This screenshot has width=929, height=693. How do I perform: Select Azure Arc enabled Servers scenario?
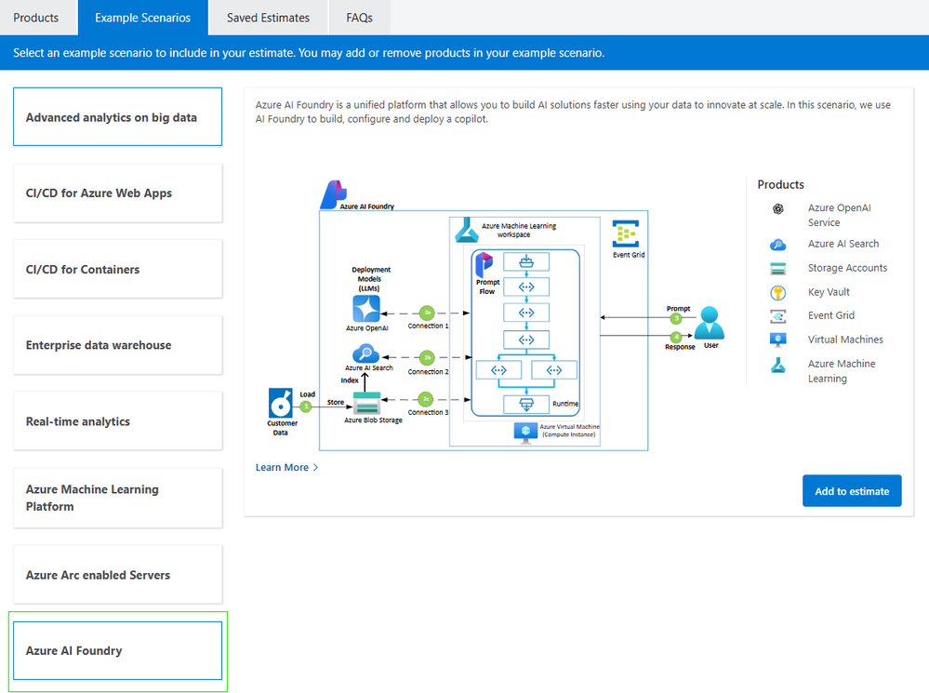pos(117,575)
